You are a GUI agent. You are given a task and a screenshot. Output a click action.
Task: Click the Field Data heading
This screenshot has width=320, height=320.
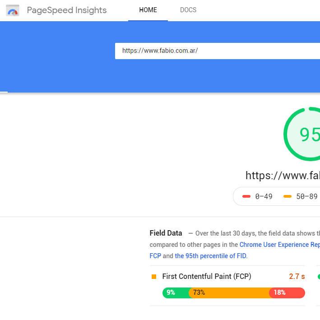pyautogui.click(x=166, y=233)
